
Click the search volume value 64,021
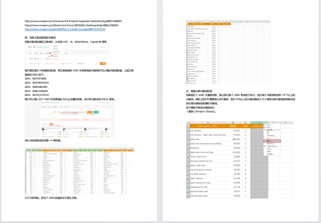pyautogui.click(x=237, y=130)
